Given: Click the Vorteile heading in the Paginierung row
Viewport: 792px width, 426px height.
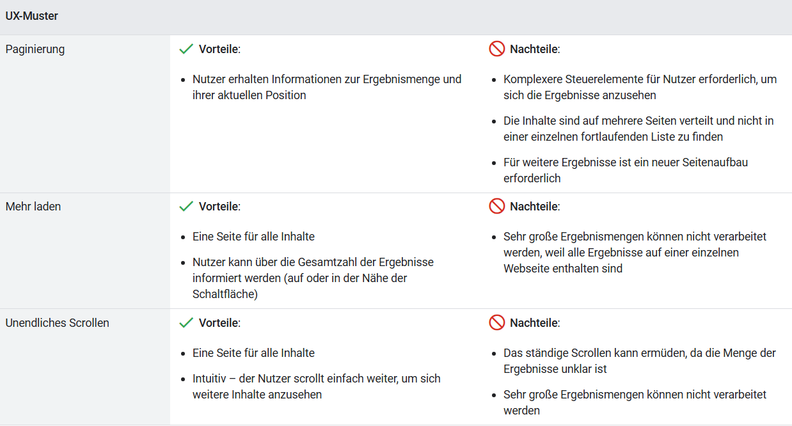Looking at the screenshot, I should (x=219, y=49).
